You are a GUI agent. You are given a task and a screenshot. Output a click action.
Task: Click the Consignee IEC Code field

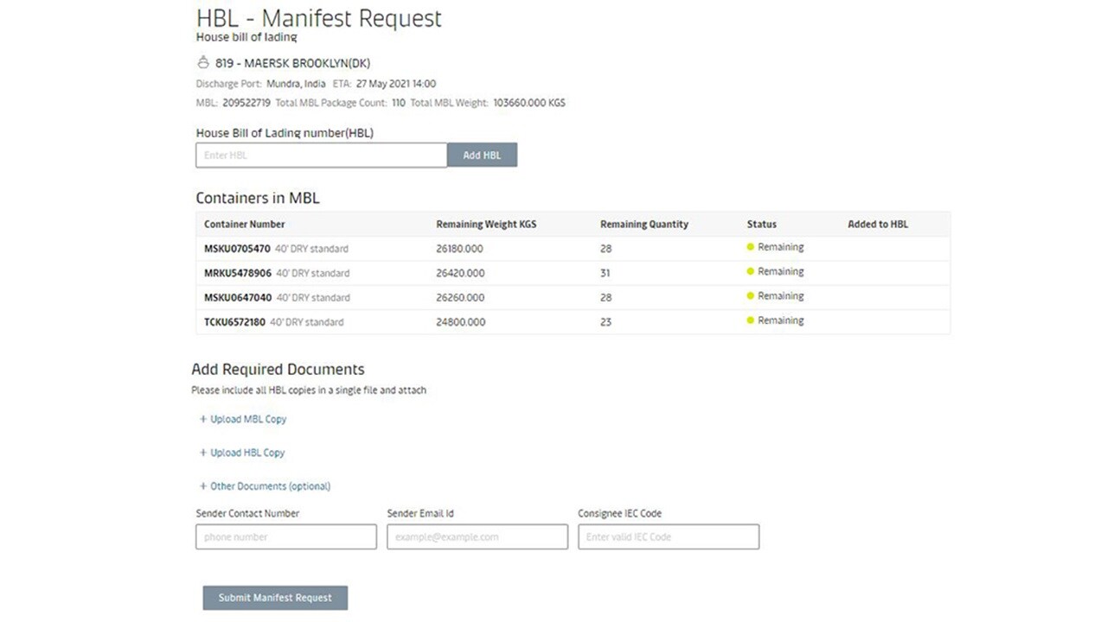pyautogui.click(x=668, y=536)
